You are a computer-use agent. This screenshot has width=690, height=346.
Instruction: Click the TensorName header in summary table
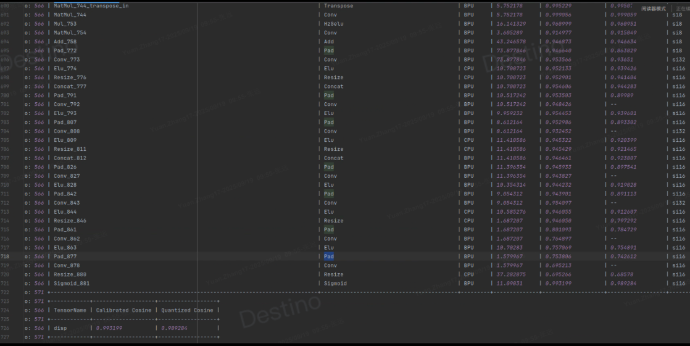click(70, 310)
